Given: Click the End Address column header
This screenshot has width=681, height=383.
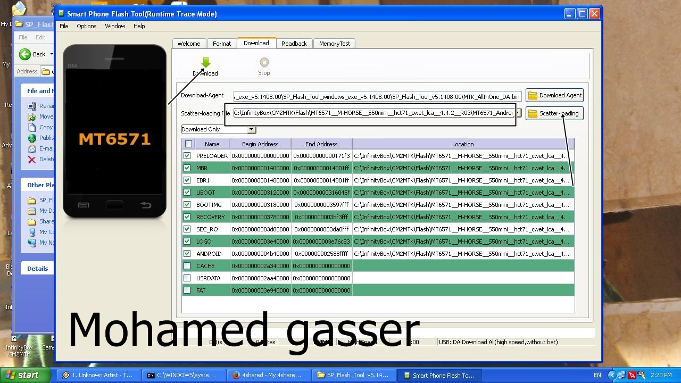Looking at the screenshot, I should (321, 144).
